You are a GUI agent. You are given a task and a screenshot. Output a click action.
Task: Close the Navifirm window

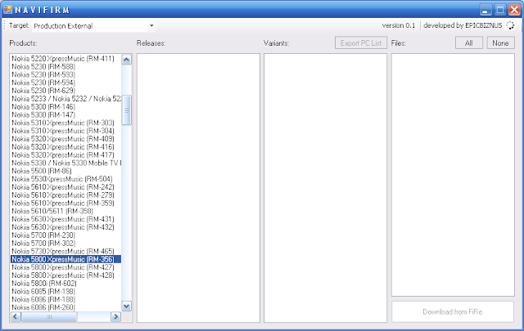point(514,10)
